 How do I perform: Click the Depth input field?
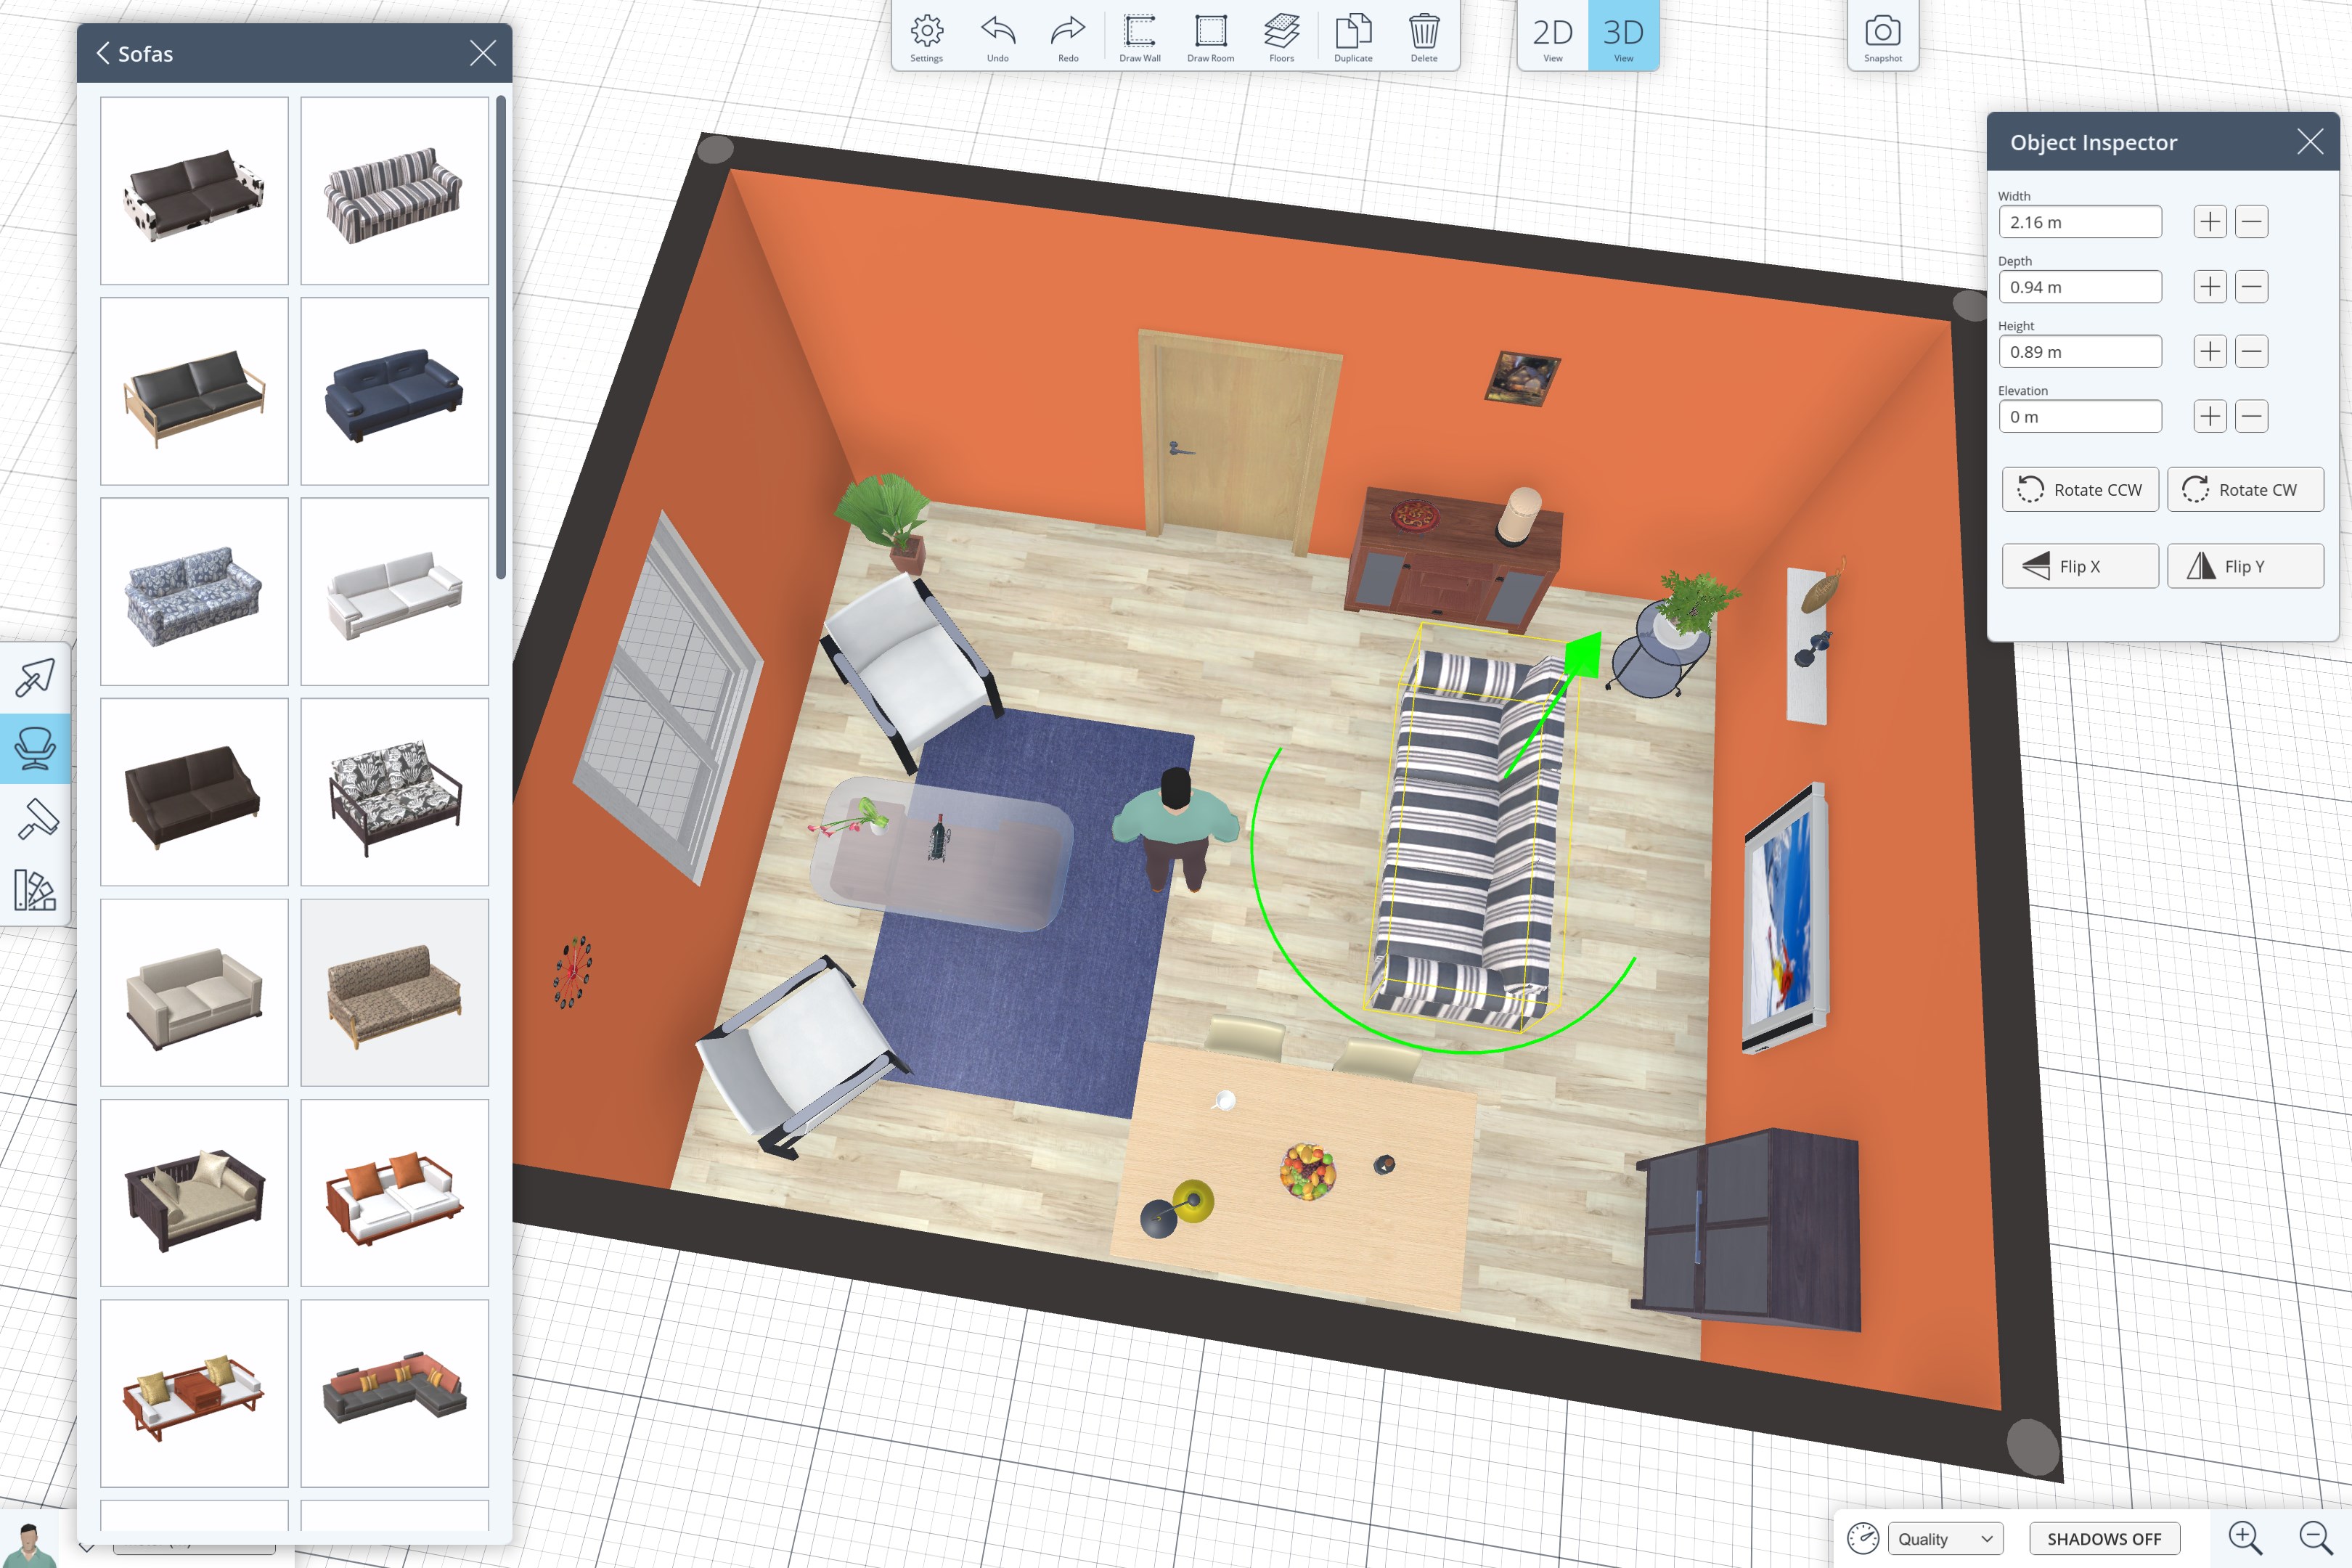click(x=2080, y=287)
